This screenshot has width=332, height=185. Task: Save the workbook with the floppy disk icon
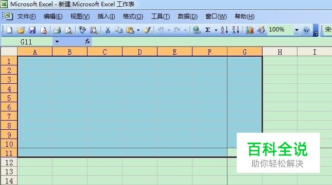point(32,30)
